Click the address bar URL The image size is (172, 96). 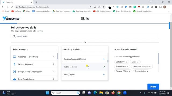[x=34, y=7]
